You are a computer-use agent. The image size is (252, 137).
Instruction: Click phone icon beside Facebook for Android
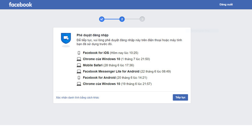click(79, 78)
